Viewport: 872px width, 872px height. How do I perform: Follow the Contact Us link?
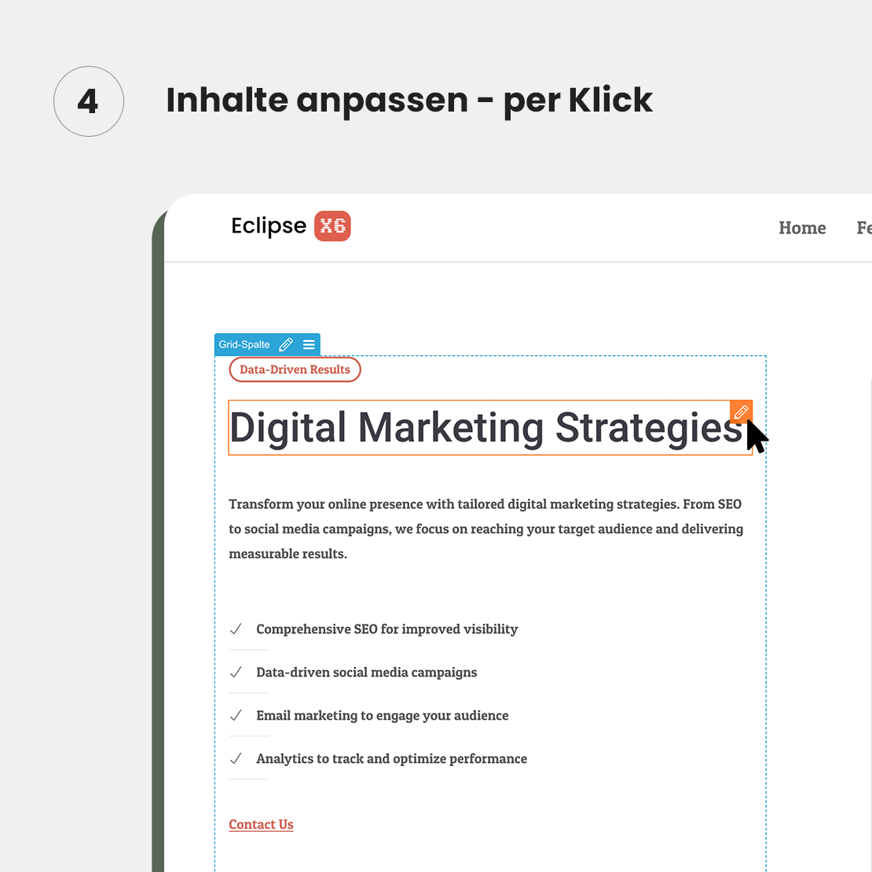tap(261, 824)
